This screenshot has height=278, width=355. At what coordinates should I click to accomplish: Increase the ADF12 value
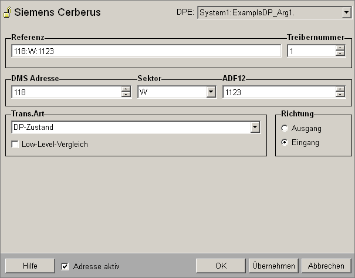340,89
